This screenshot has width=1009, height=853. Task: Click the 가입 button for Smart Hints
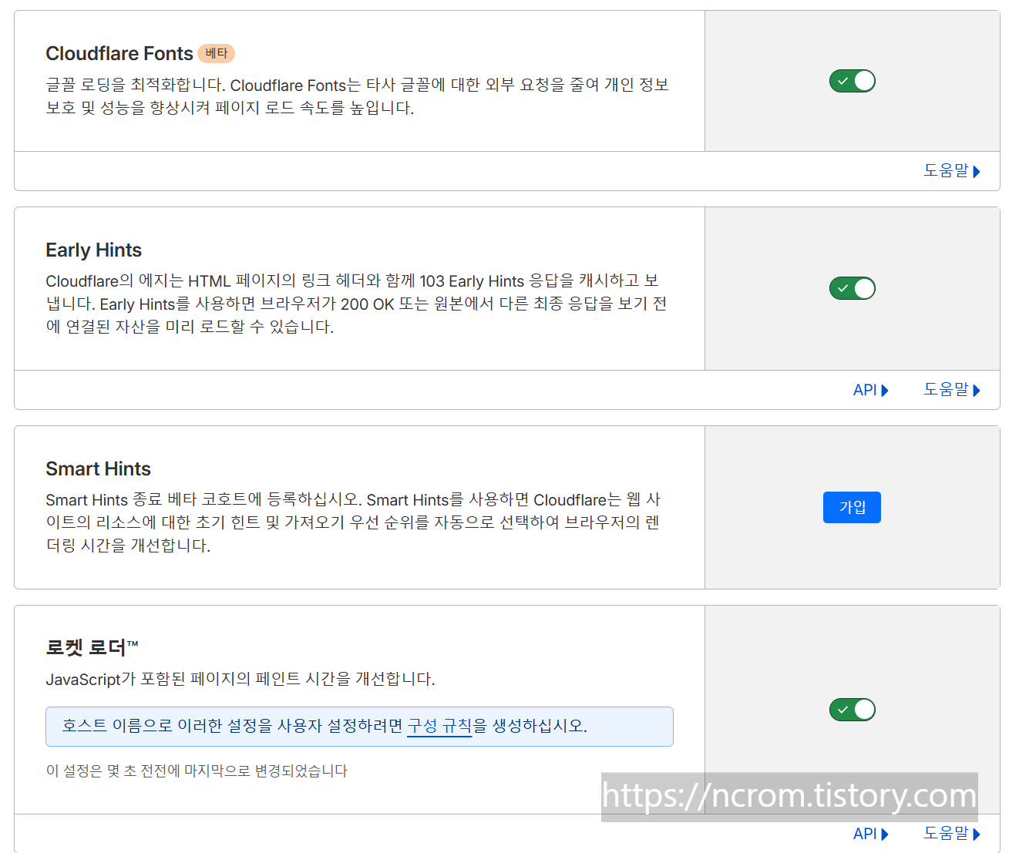click(852, 507)
